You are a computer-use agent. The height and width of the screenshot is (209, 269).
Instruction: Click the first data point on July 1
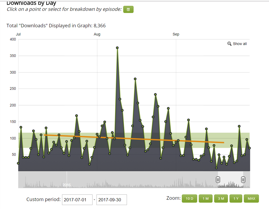[x=18, y=163]
